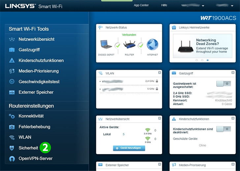Click the 2.4 GHz Wi-Fi signal icon

click(x=148, y=130)
